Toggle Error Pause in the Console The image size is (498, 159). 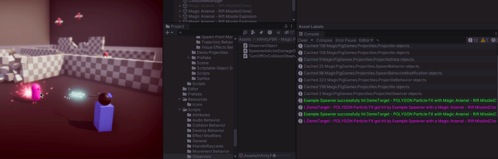point(346,40)
